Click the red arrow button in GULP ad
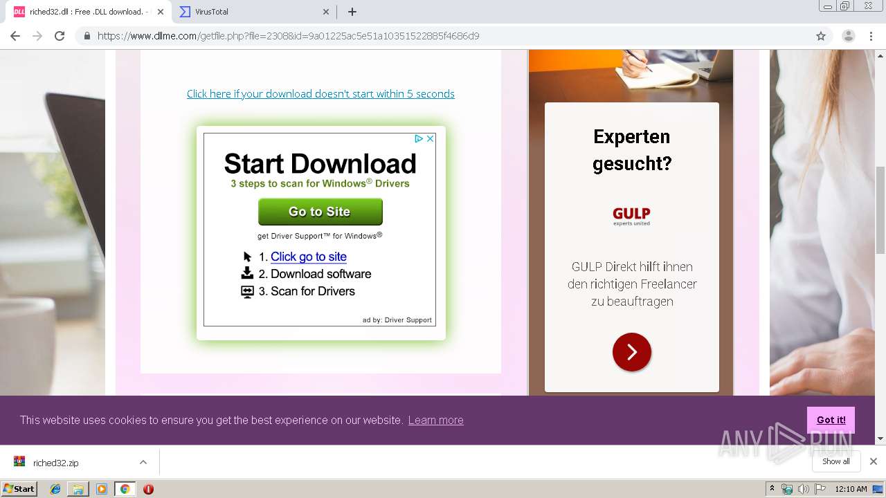The width and height of the screenshot is (886, 498). [632, 352]
